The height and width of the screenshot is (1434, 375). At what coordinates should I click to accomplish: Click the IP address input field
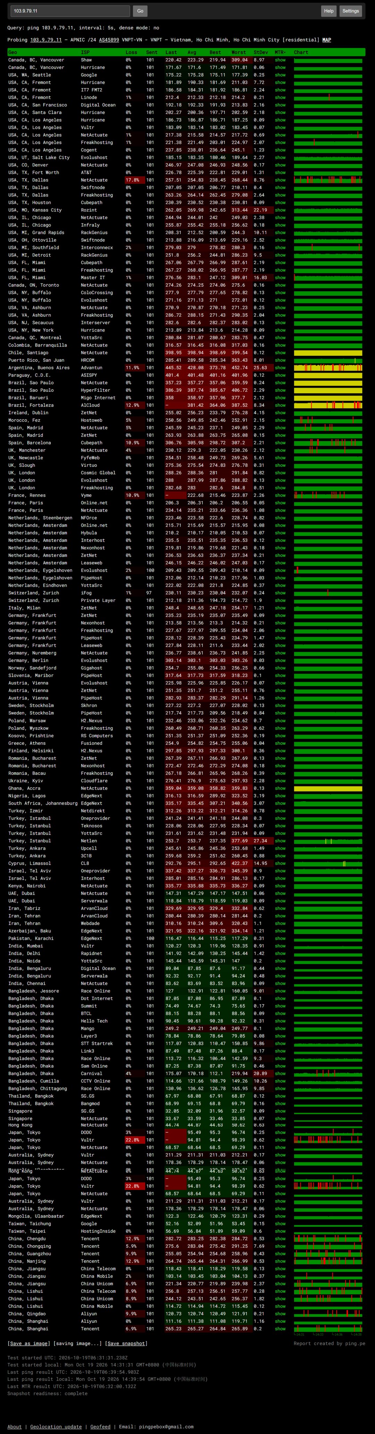(x=70, y=10)
